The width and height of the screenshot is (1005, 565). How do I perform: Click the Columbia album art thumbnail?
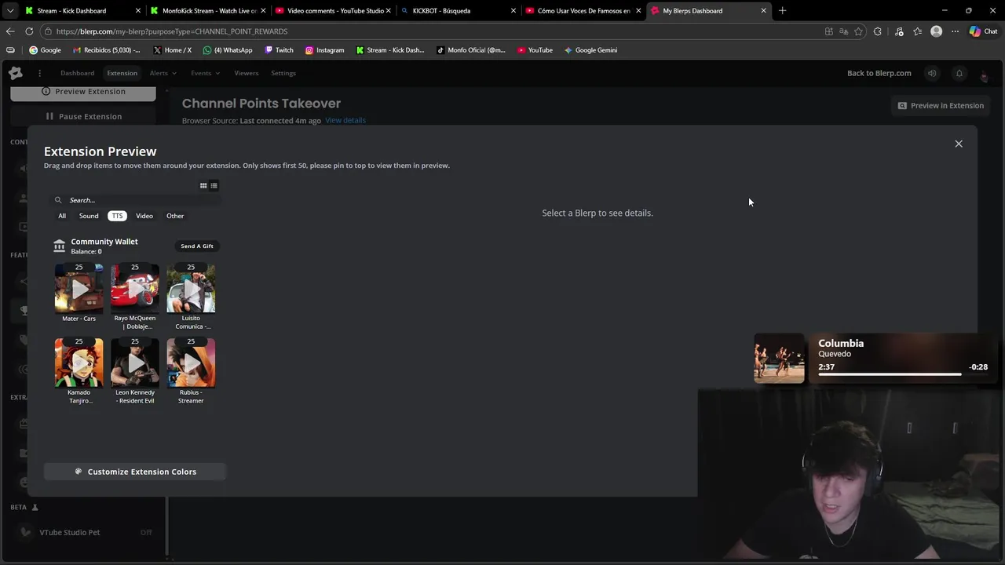[x=779, y=359]
